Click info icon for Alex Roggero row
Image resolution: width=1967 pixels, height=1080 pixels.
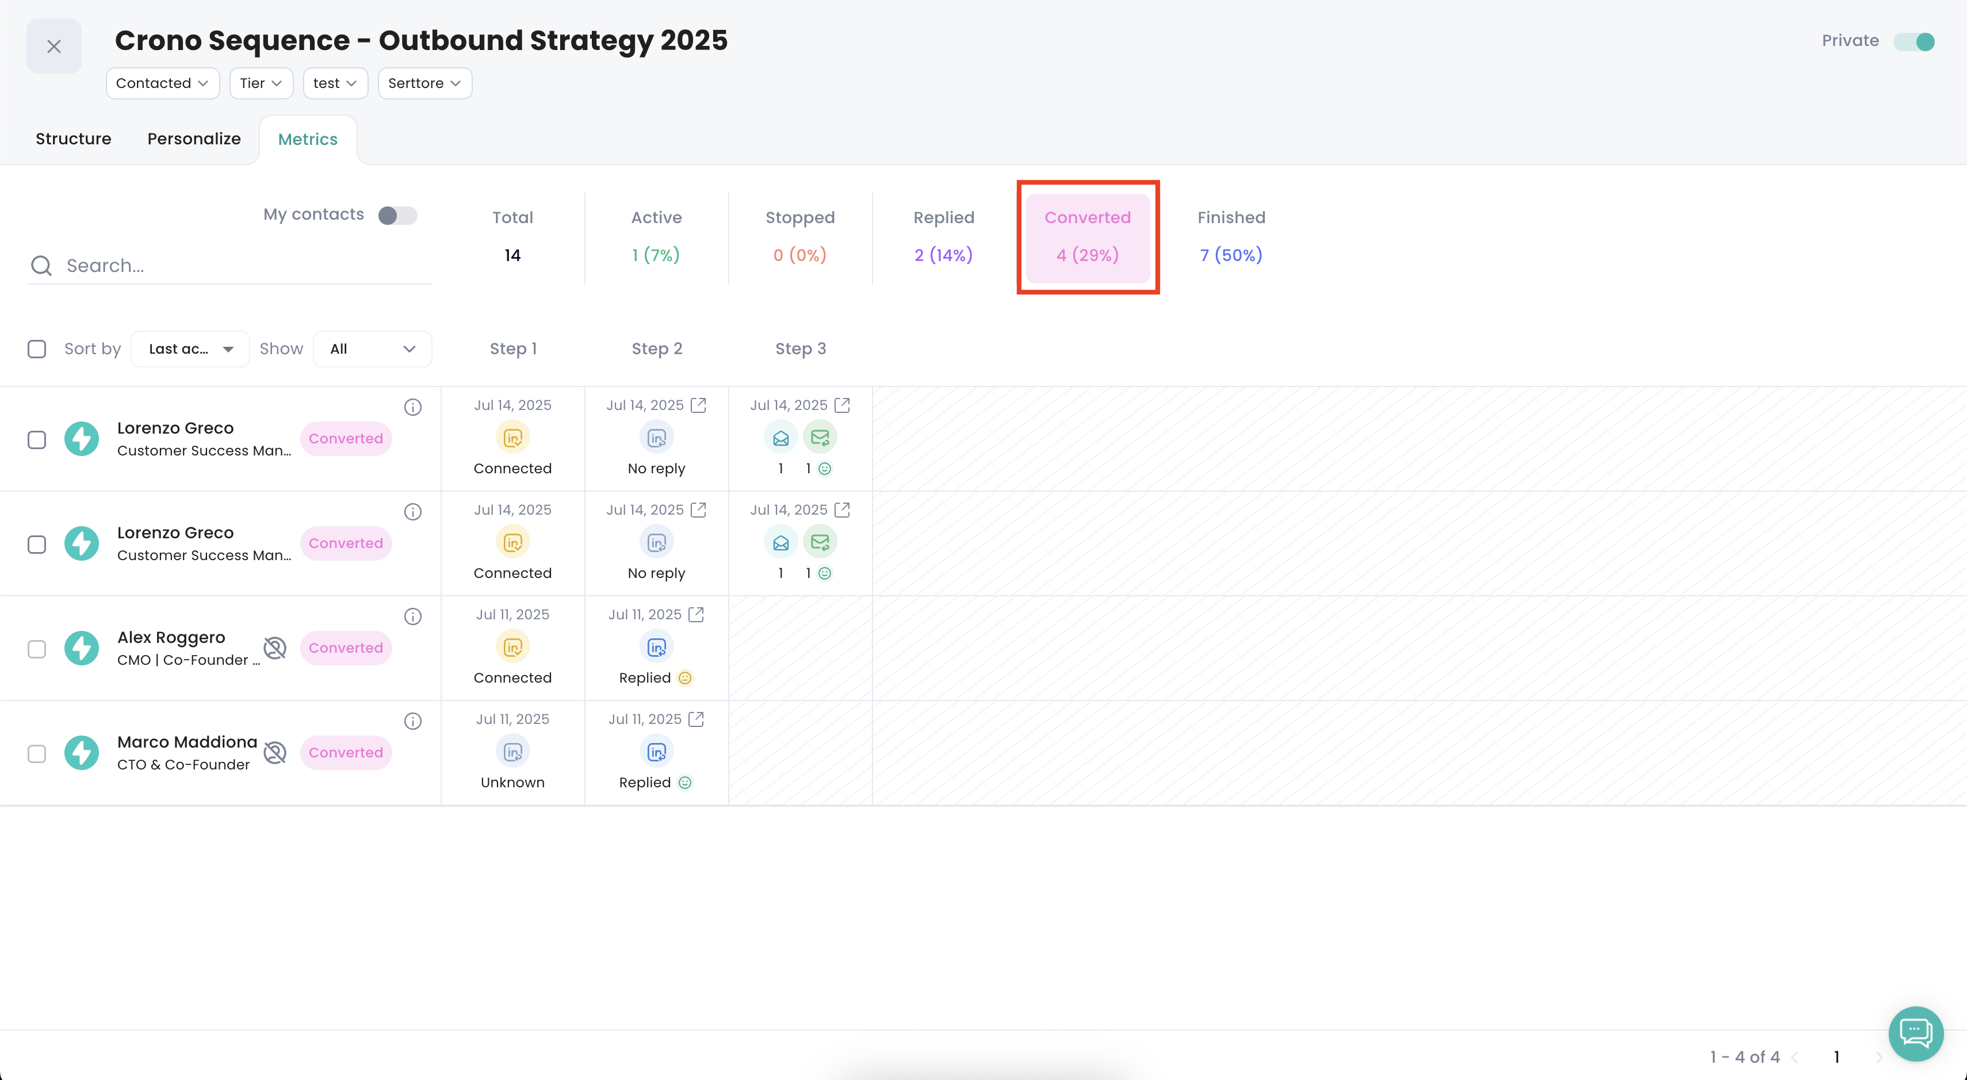point(412,616)
